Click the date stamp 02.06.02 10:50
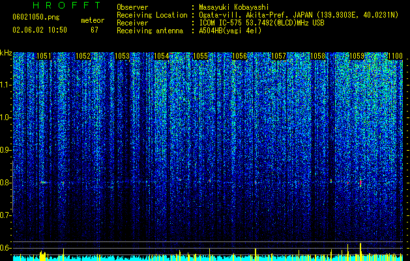Image resolution: width=410 pixels, height=261 pixels. (x=40, y=30)
